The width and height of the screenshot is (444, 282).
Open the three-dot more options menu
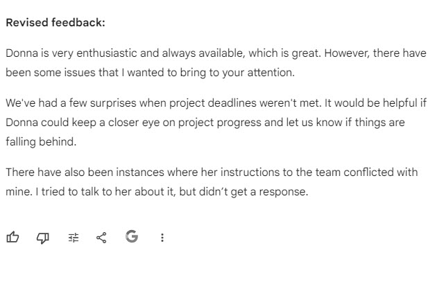[162, 238]
